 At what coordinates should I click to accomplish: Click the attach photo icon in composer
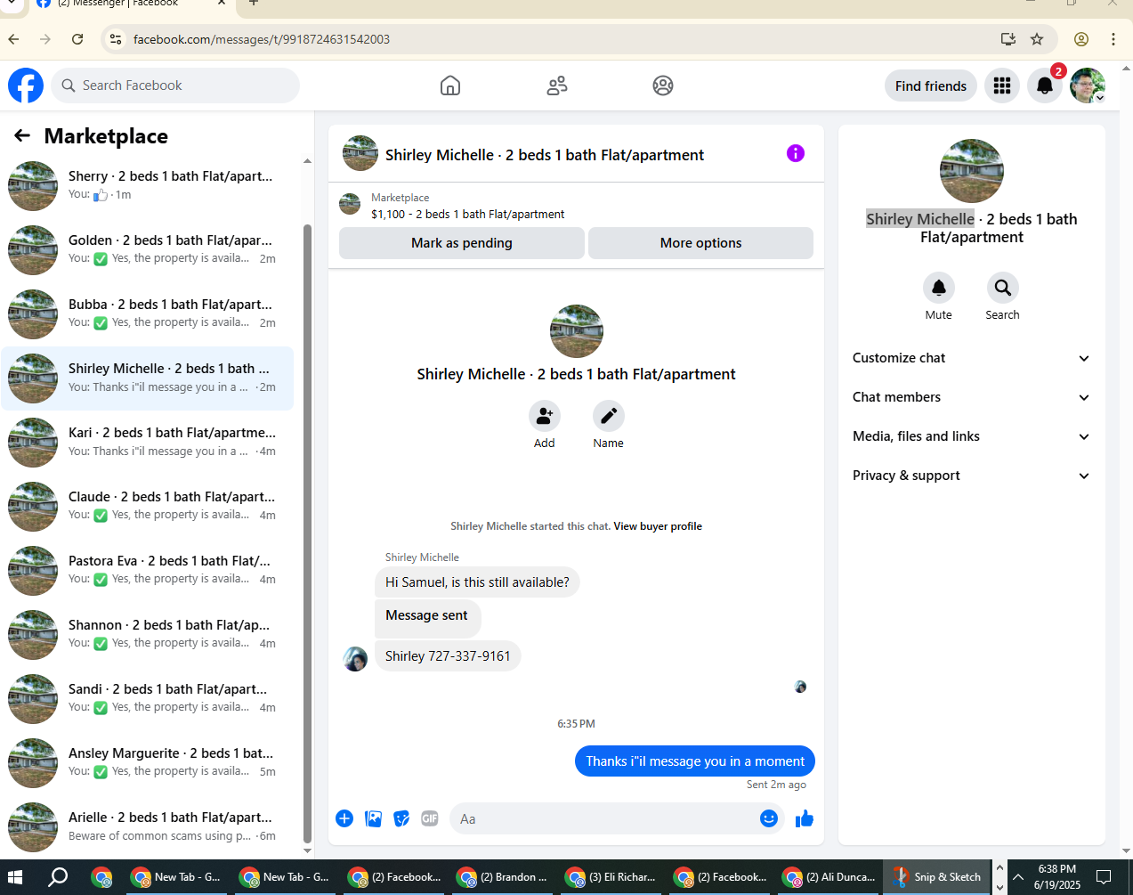[x=374, y=818]
